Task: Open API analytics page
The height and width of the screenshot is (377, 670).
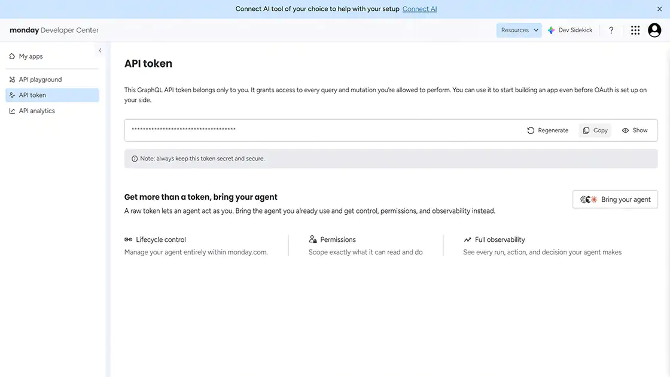Action: (x=52, y=111)
